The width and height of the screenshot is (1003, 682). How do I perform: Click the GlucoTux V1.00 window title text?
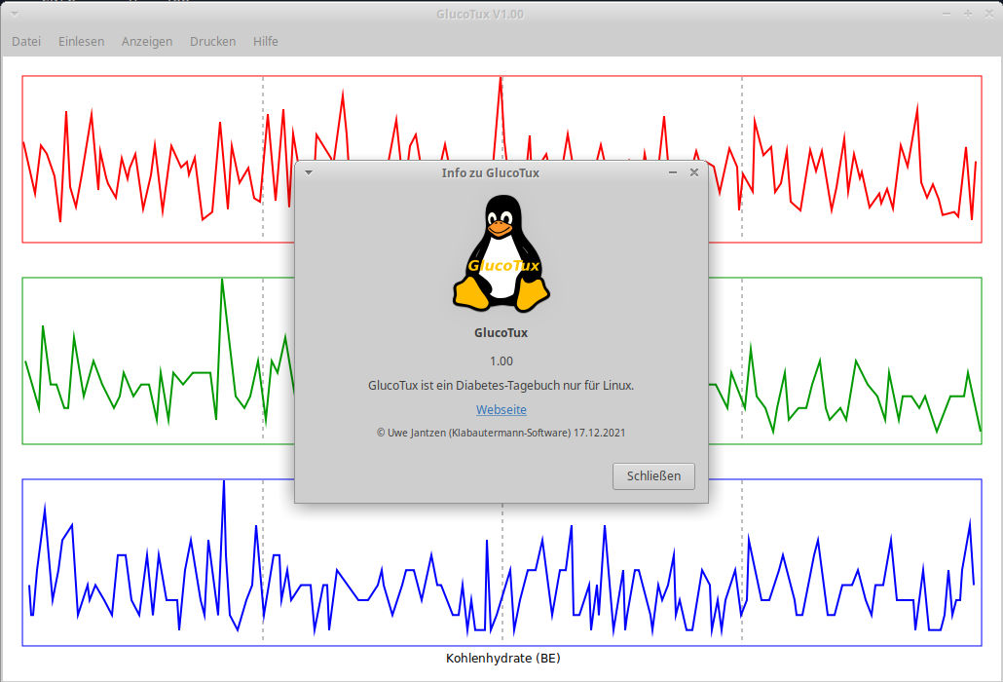click(480, 14)
